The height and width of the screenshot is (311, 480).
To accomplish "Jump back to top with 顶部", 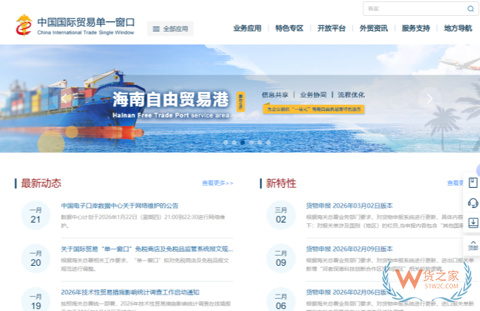I will coord(473,245).
